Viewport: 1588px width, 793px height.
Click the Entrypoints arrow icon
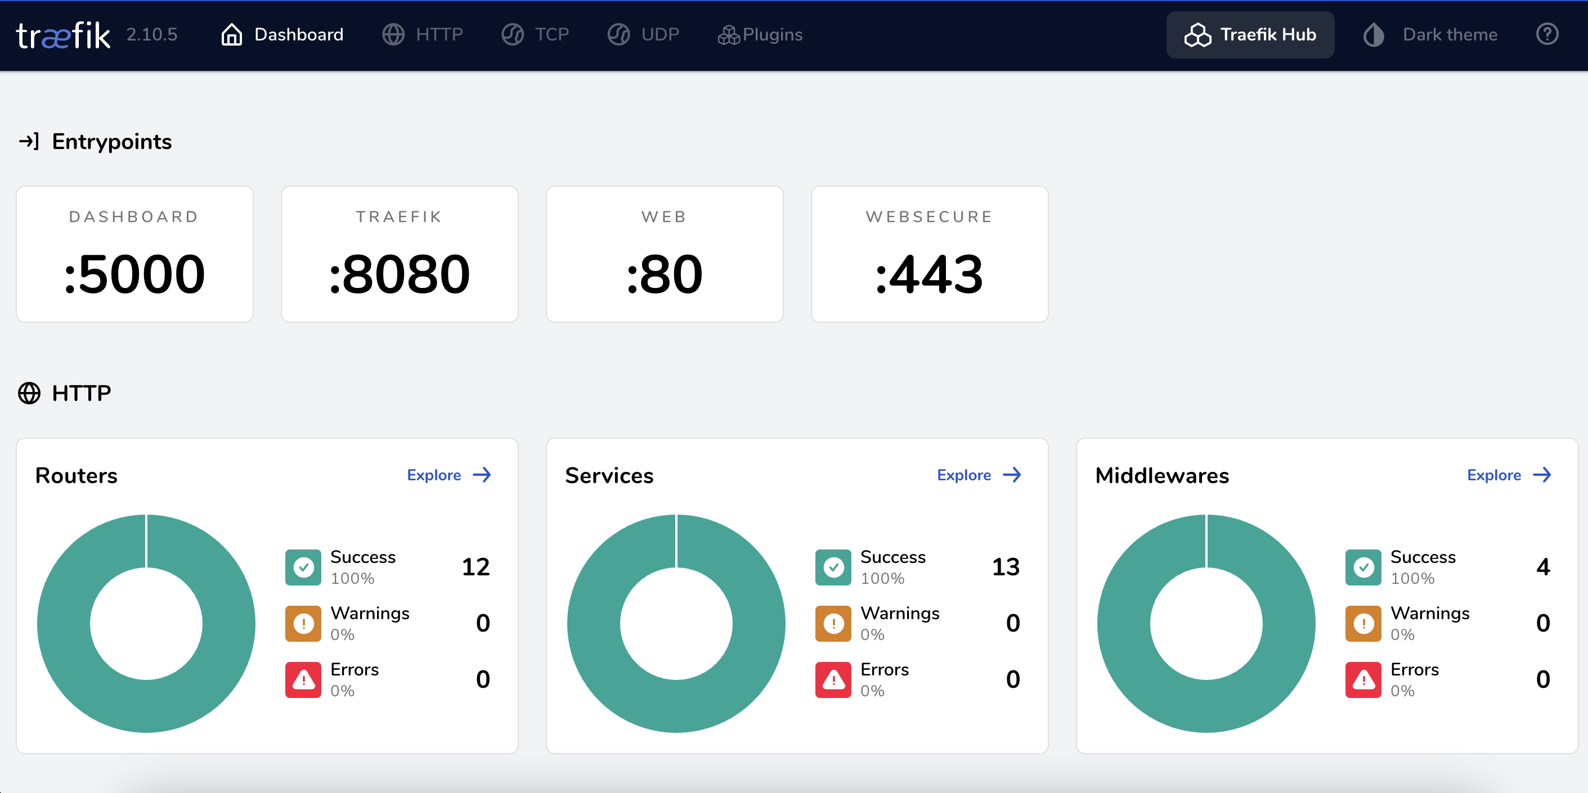[29, 142]
